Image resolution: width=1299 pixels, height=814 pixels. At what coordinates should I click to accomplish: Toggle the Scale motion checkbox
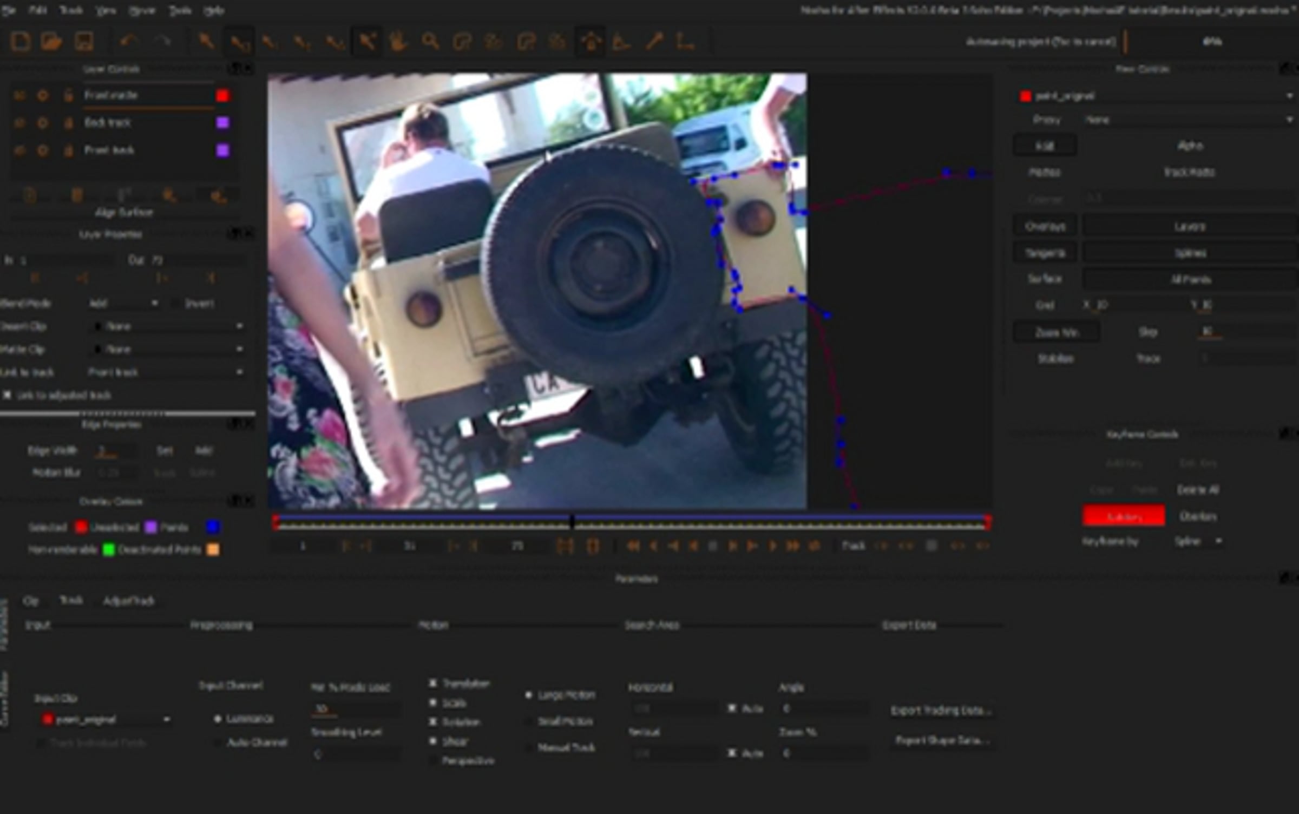coord(433,703)
